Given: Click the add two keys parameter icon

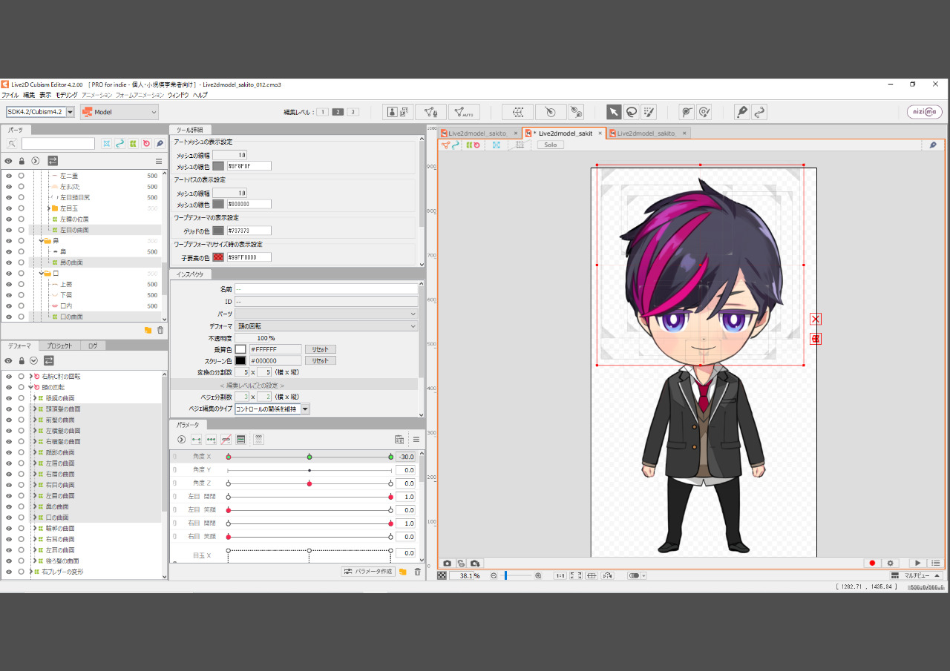Looking at the screenshot, I should click(x=197, y=440).
